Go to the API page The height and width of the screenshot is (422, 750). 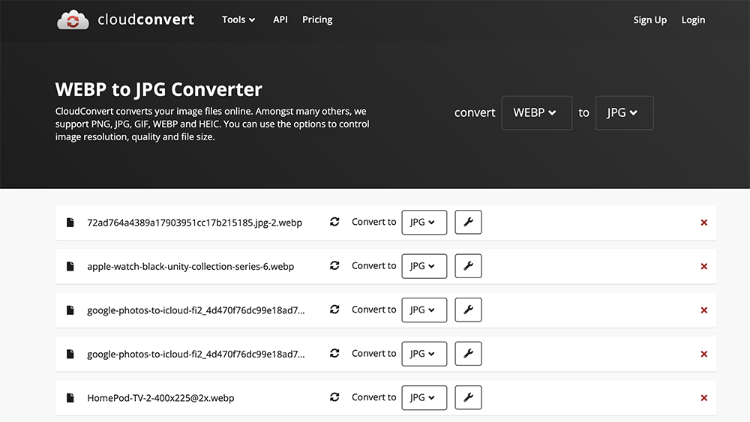280,19
